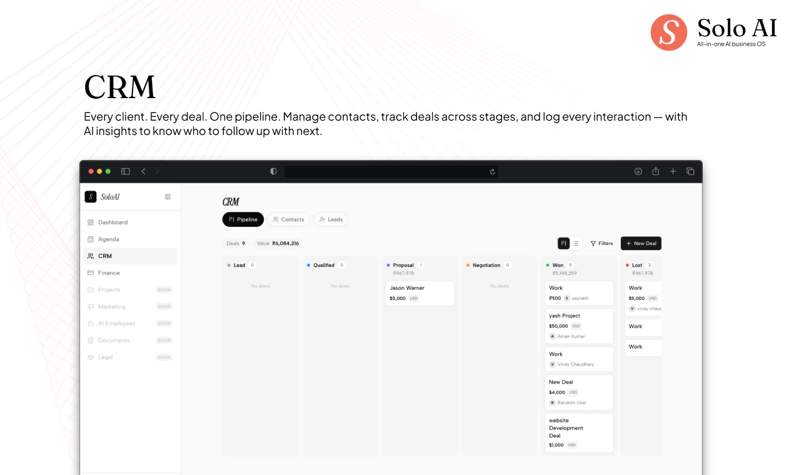
Task: Create a deal with the New Deal button
Action: [x=641, y=243]
